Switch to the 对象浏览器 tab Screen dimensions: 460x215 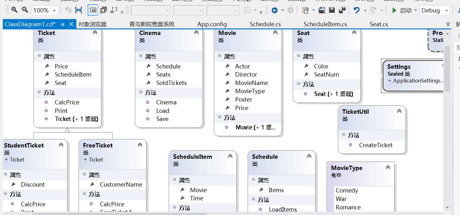(x=92, y=24)
